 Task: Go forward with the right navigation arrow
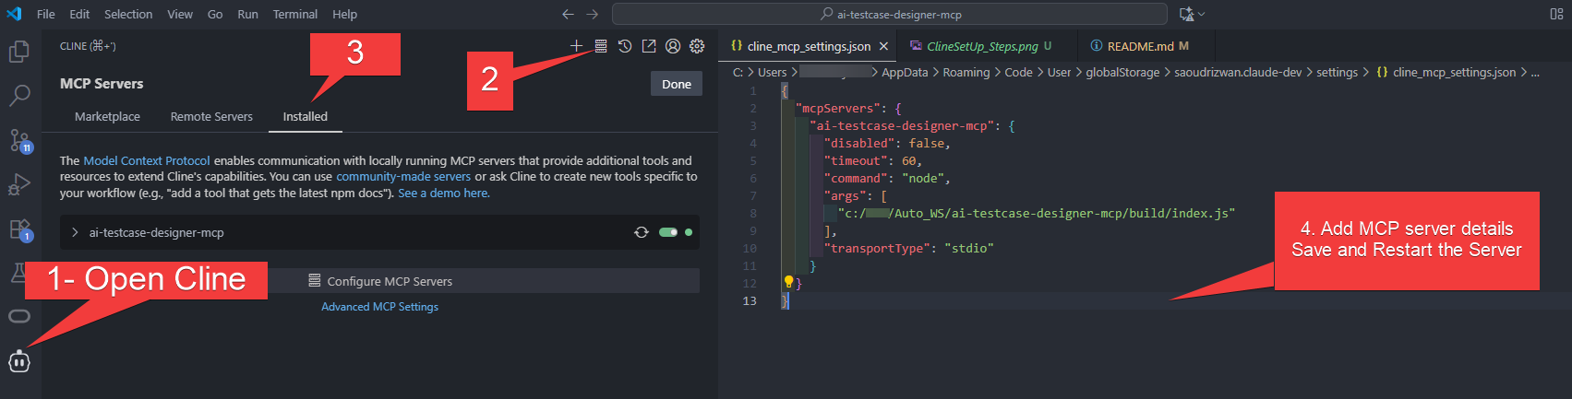click(x=592, y=14)
